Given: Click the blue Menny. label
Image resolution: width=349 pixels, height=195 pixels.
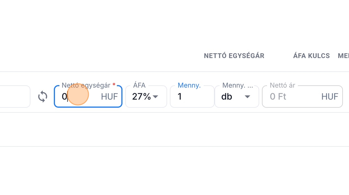Looking at the screenshot, I should (x=189, y=85).
